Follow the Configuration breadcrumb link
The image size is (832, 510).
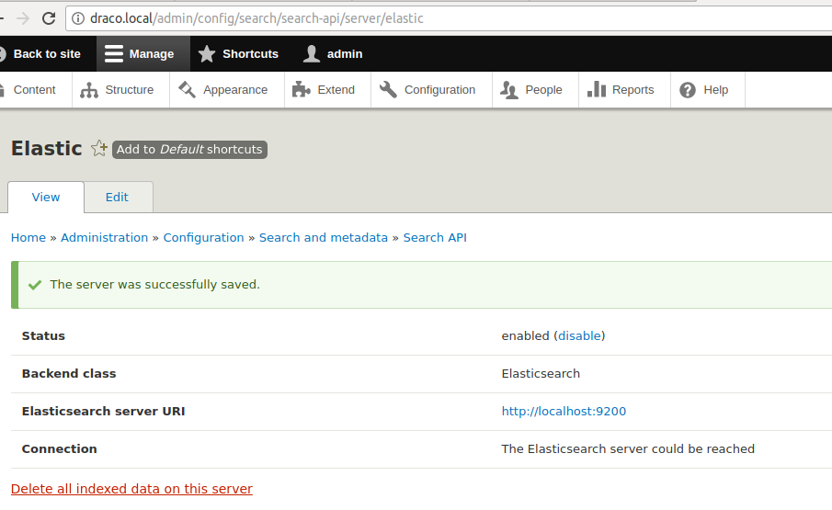pos(204,238)
